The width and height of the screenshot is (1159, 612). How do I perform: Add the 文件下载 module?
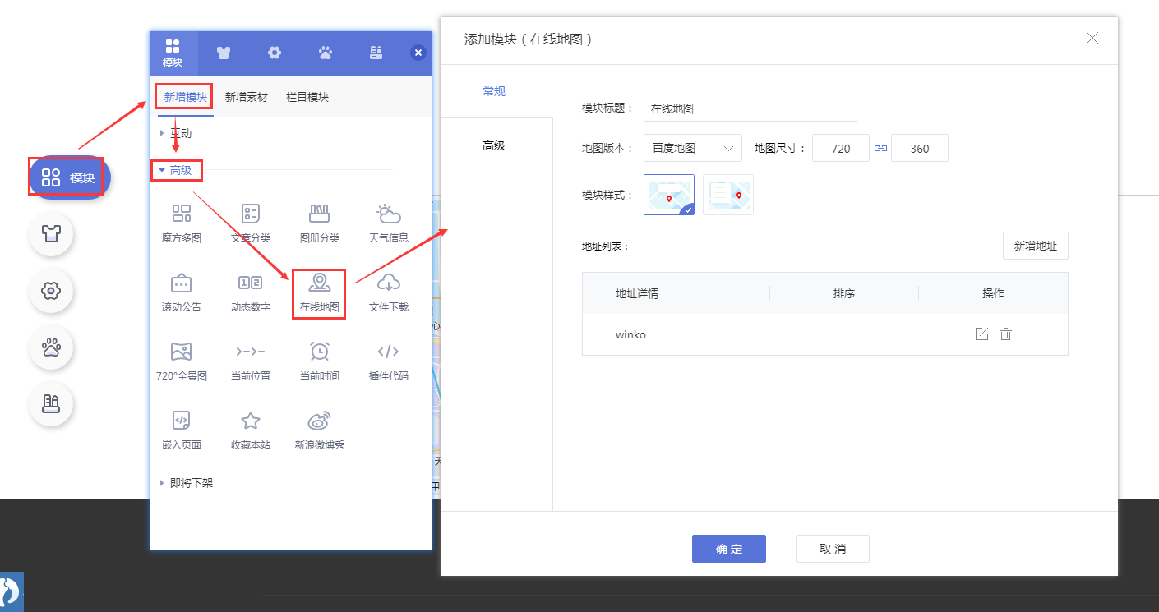389,293
